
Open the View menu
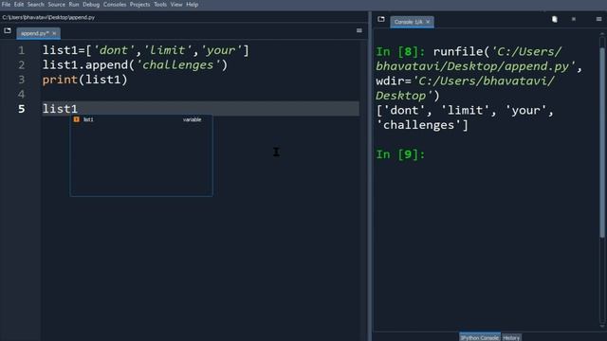tap(176, 5)
